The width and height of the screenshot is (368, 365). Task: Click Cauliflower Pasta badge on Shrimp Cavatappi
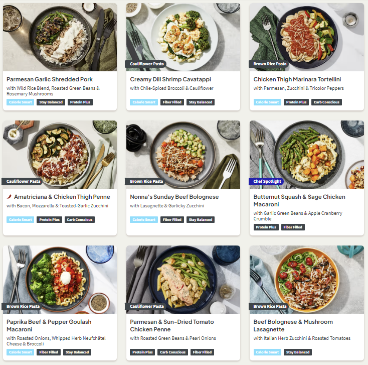pos(146,64)
